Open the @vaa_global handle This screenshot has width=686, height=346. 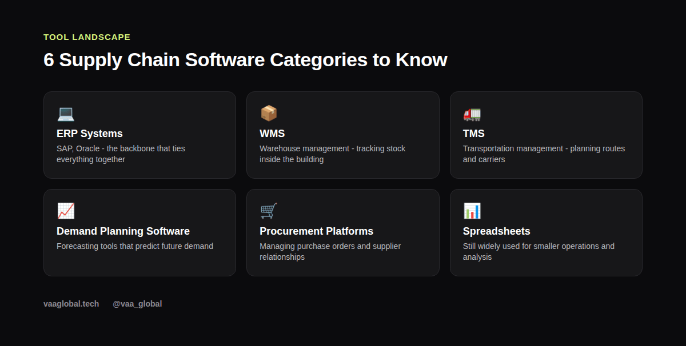pos(137,304)
